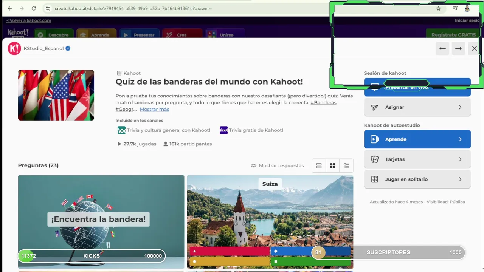Click the red triangle answer bar
The width and height of the screenshot is (484, 272).
[x=230, y=251]
